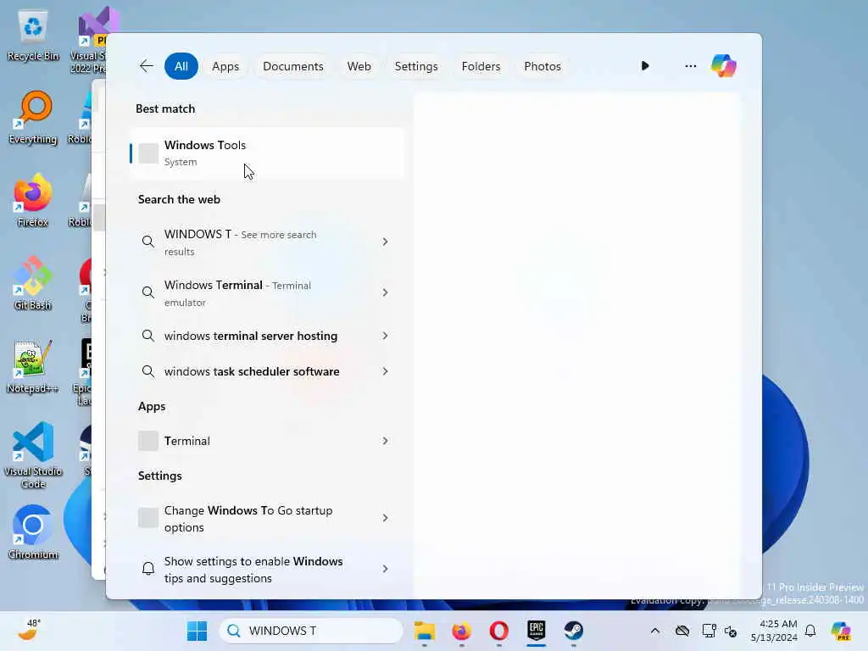Switch to the Documents filter tab
The height and width of the screenshot is (651, 868).
click(x=292, y=66)
